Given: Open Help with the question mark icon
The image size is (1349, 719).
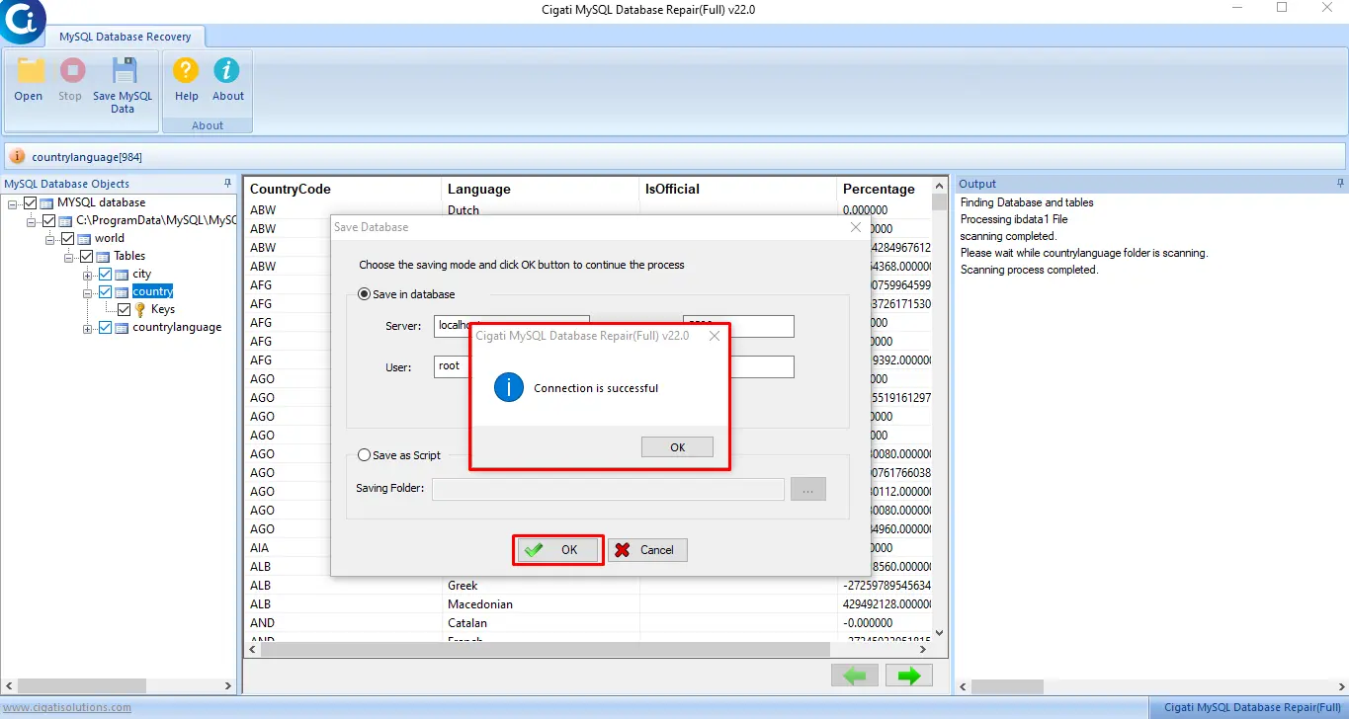Looking at the screenshot, I should pyautogui.click(x=186, y=71).
